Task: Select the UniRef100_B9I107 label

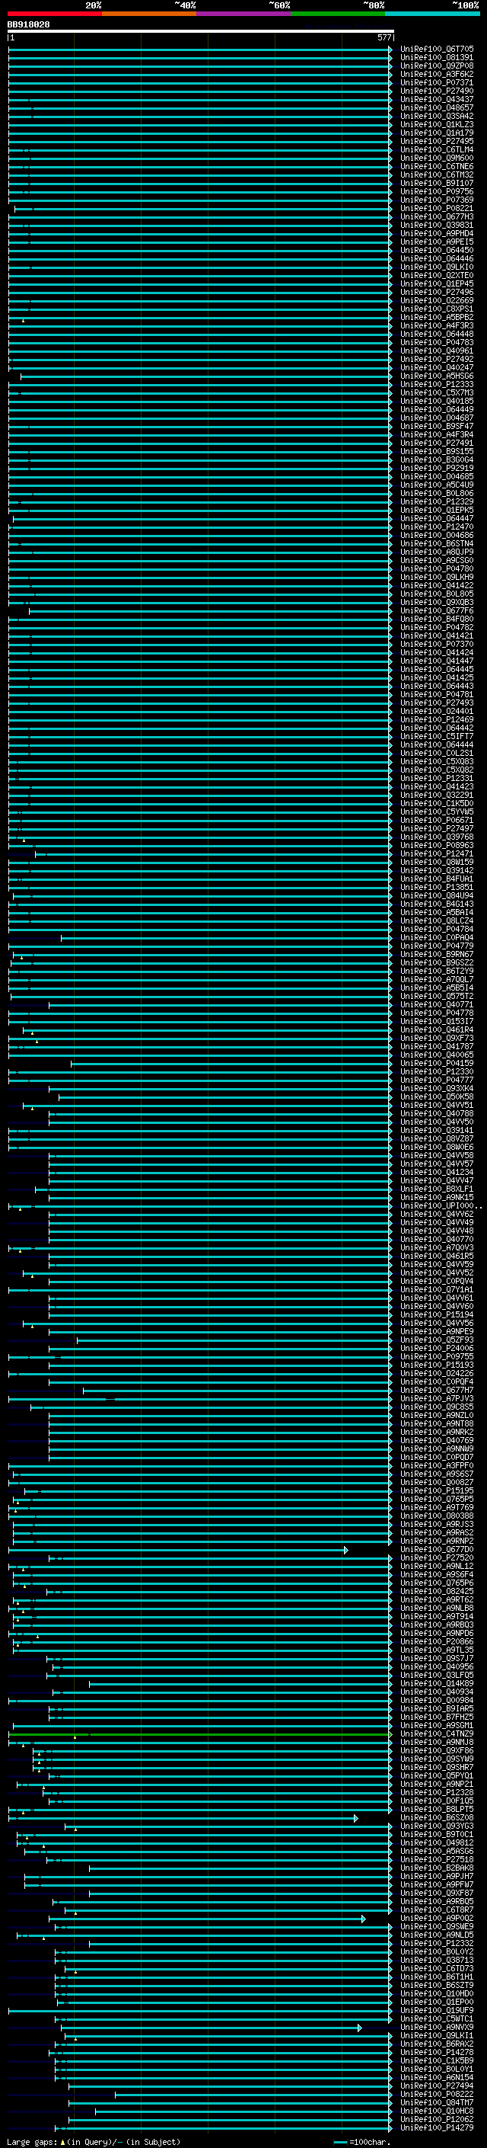Action: (437, 184)
